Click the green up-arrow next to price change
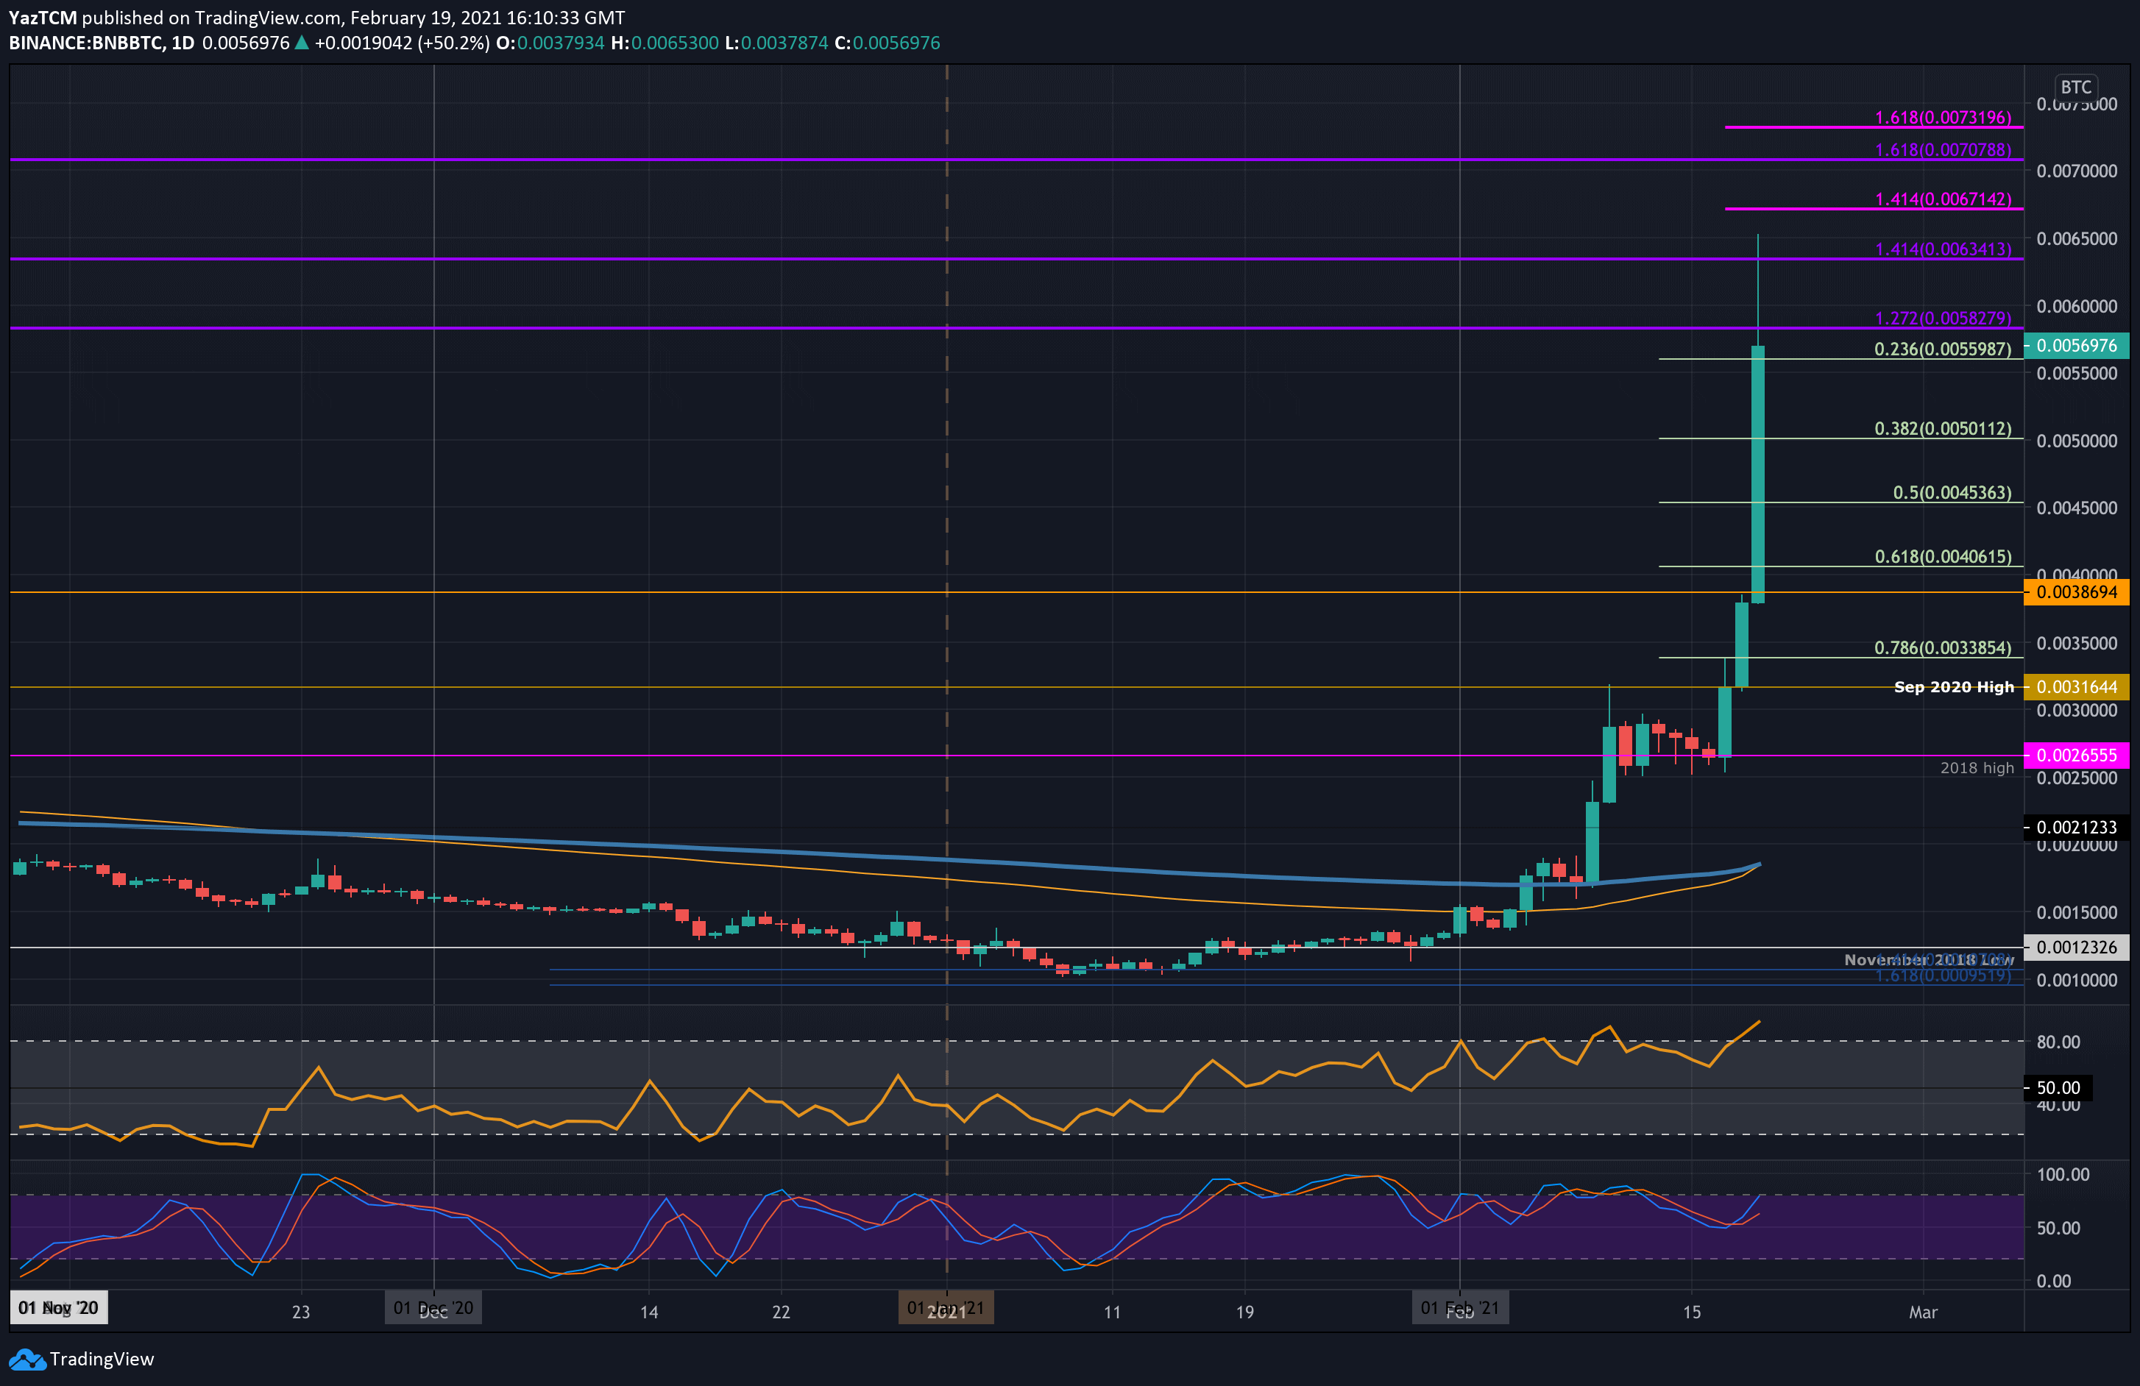 coord(302,43)
